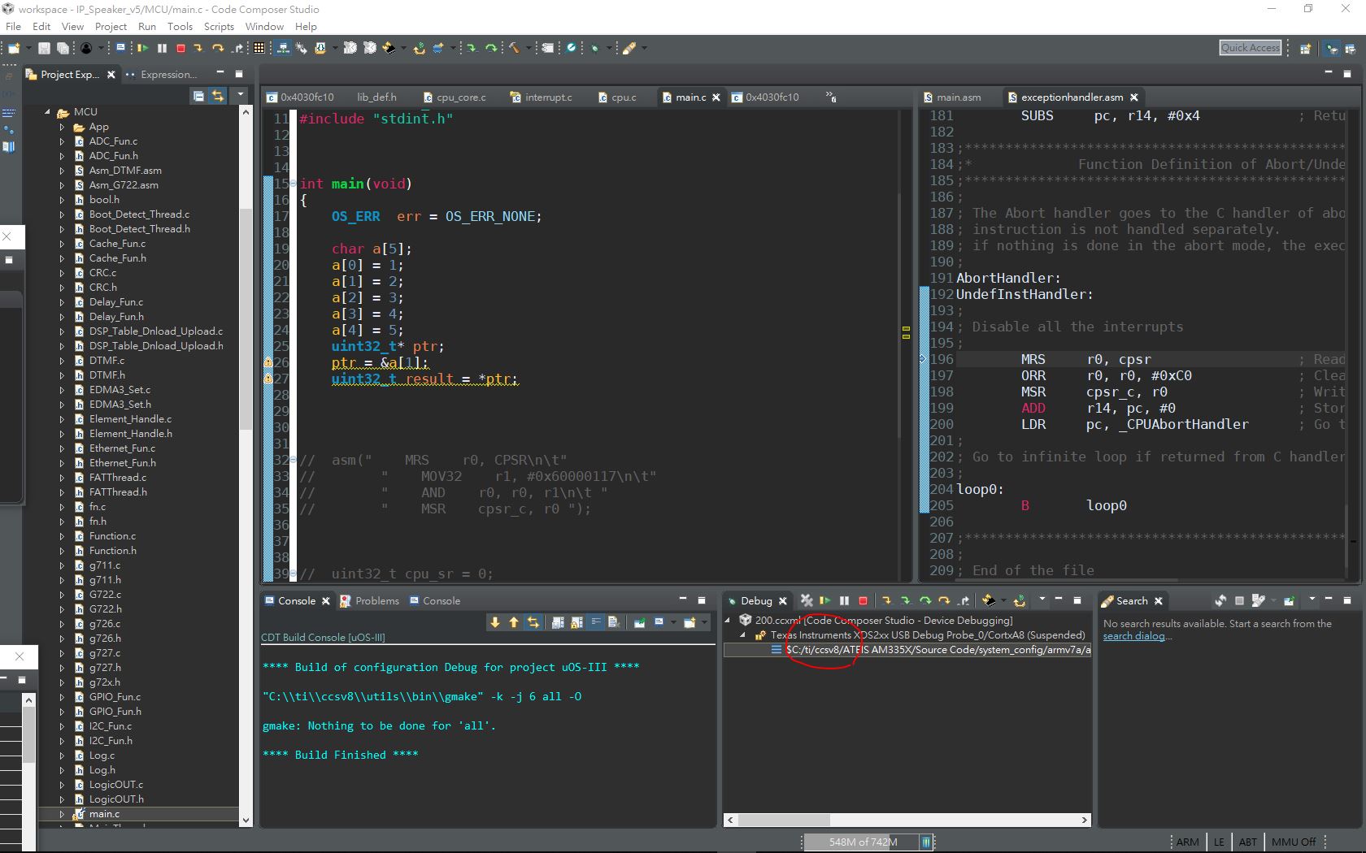Click the Save icon in main toolbar

pyautogui.click(x=44, y=48)
